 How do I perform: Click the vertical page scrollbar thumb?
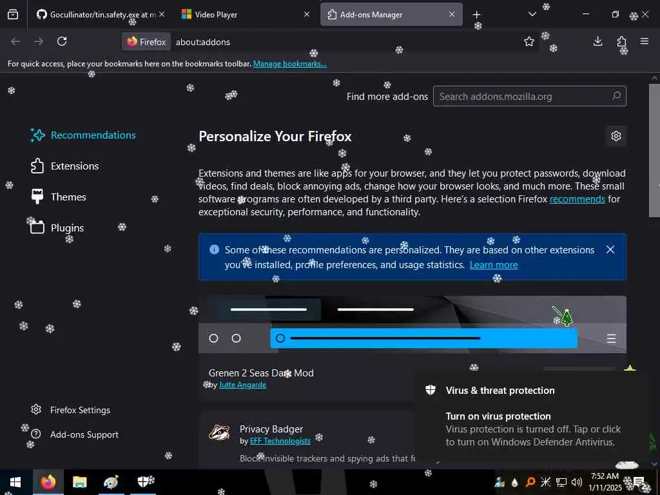[x=654, y=151]
